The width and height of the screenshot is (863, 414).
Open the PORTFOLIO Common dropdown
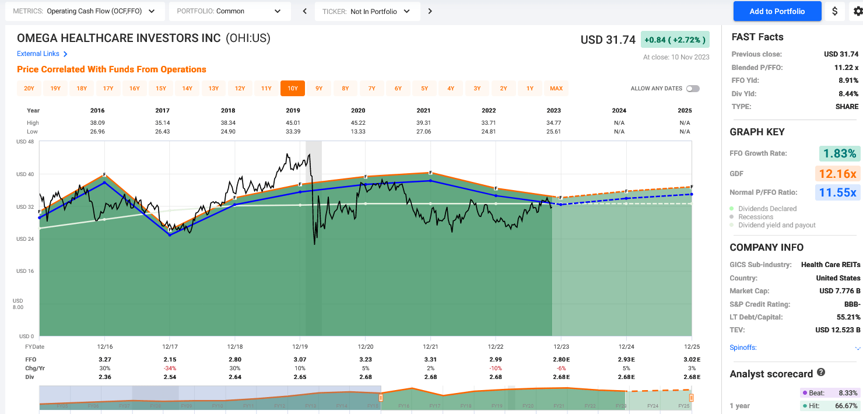click(230, 11)
